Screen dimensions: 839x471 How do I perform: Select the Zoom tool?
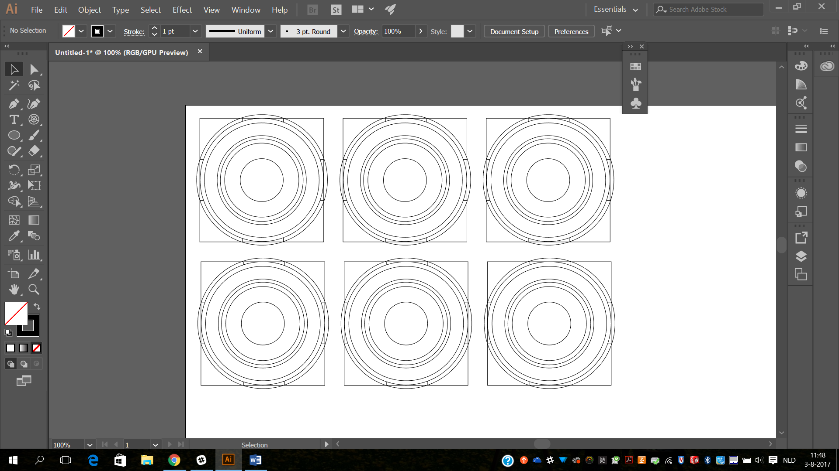[34, 289]
